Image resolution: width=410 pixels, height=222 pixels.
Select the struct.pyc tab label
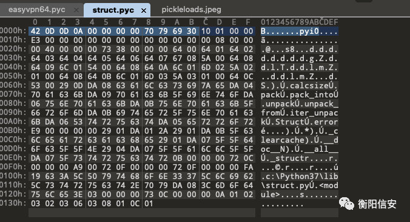pyautogui.click(x=113, y=10)
